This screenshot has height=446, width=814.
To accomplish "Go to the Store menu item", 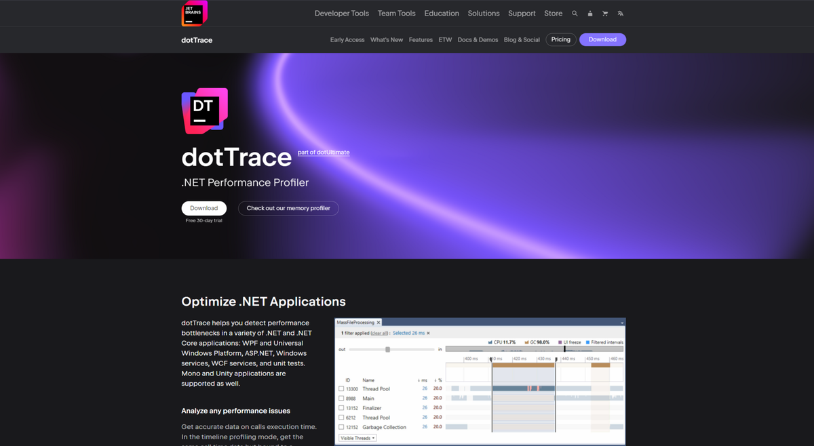I will point(554,14).
